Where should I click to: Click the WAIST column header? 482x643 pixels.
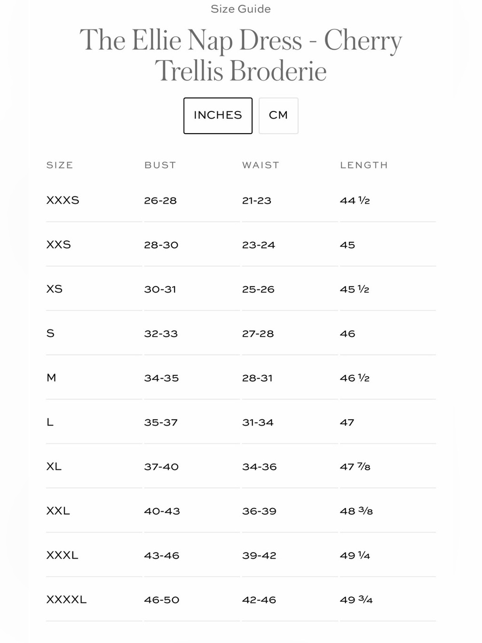pos(261,165)
